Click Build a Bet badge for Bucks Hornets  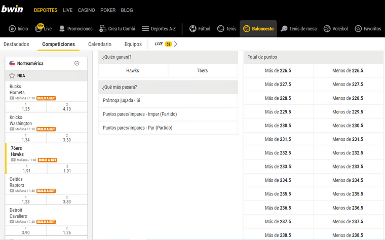46,98
